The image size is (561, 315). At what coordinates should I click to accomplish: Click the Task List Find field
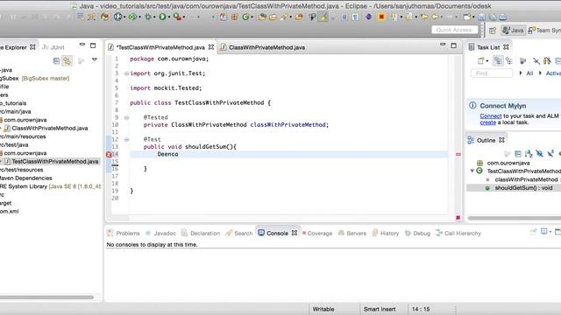(x=492, y=73)
